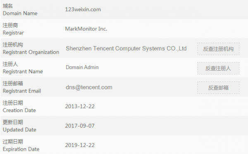Click the creation date 2013-12-22
The image size is (248, 154).
coord(80,106)
